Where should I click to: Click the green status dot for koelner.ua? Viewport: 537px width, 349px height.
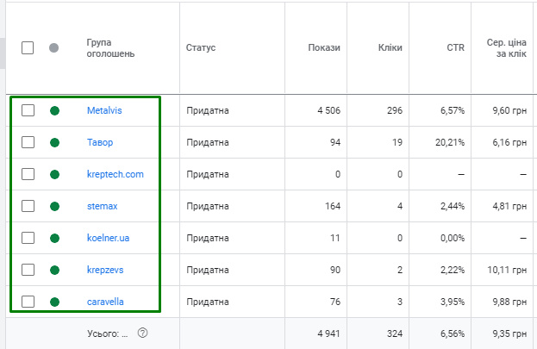tap(55, 238)
